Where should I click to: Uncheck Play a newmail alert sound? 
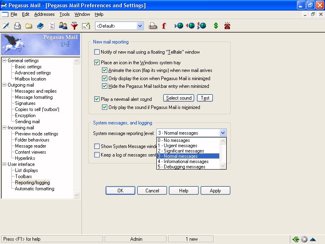pos(97,99)
